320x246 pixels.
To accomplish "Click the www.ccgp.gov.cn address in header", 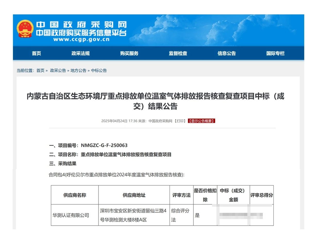I will (x=81, y=40).
